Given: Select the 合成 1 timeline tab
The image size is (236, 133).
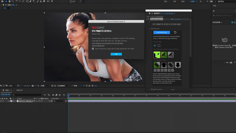Looking at the screenshot, I should tap(7, 90).
